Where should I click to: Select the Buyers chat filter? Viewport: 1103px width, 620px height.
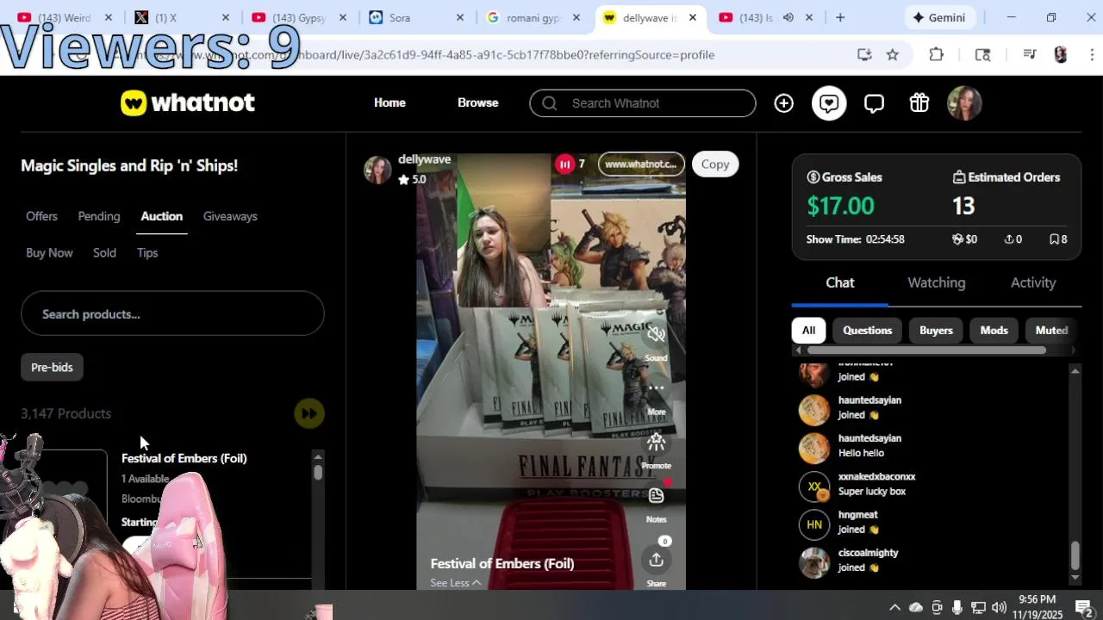pos(936,331)
